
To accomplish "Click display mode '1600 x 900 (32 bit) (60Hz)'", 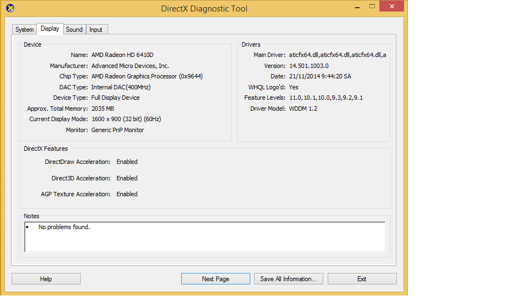I will click(126, 119).
